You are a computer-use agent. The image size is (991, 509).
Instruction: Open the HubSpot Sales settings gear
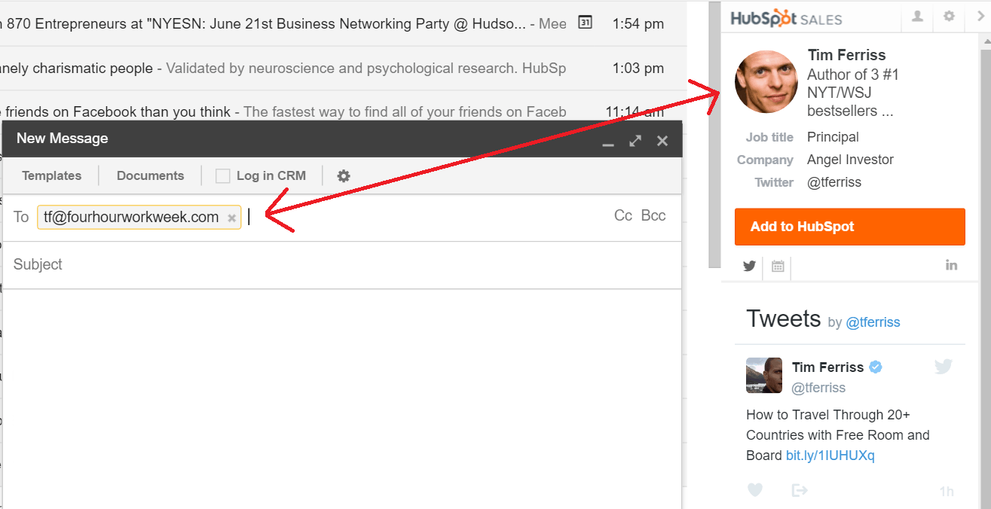coord(949,16)
